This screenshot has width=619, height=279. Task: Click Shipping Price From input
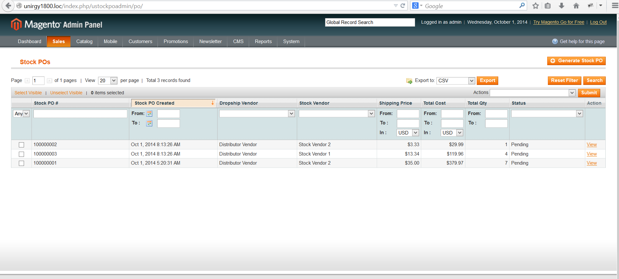408,114
